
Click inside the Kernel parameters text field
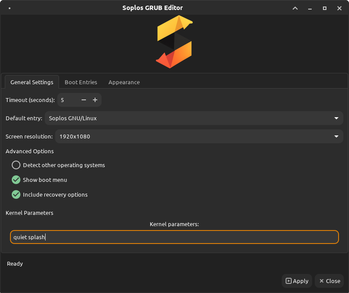pyautogui.click(x=174, y=237)
